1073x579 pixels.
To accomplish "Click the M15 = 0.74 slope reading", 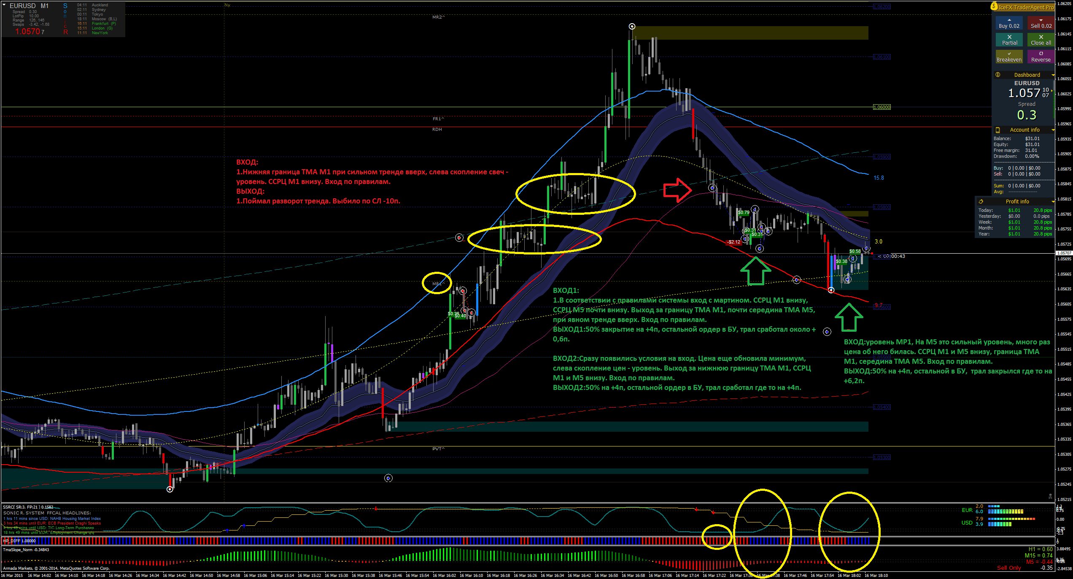I will 1039,556.
